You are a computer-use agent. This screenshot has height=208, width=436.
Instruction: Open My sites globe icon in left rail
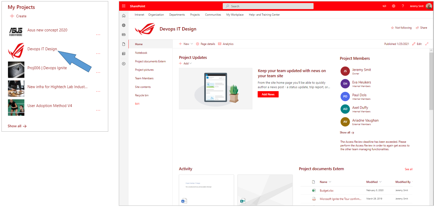pos(124,25)
